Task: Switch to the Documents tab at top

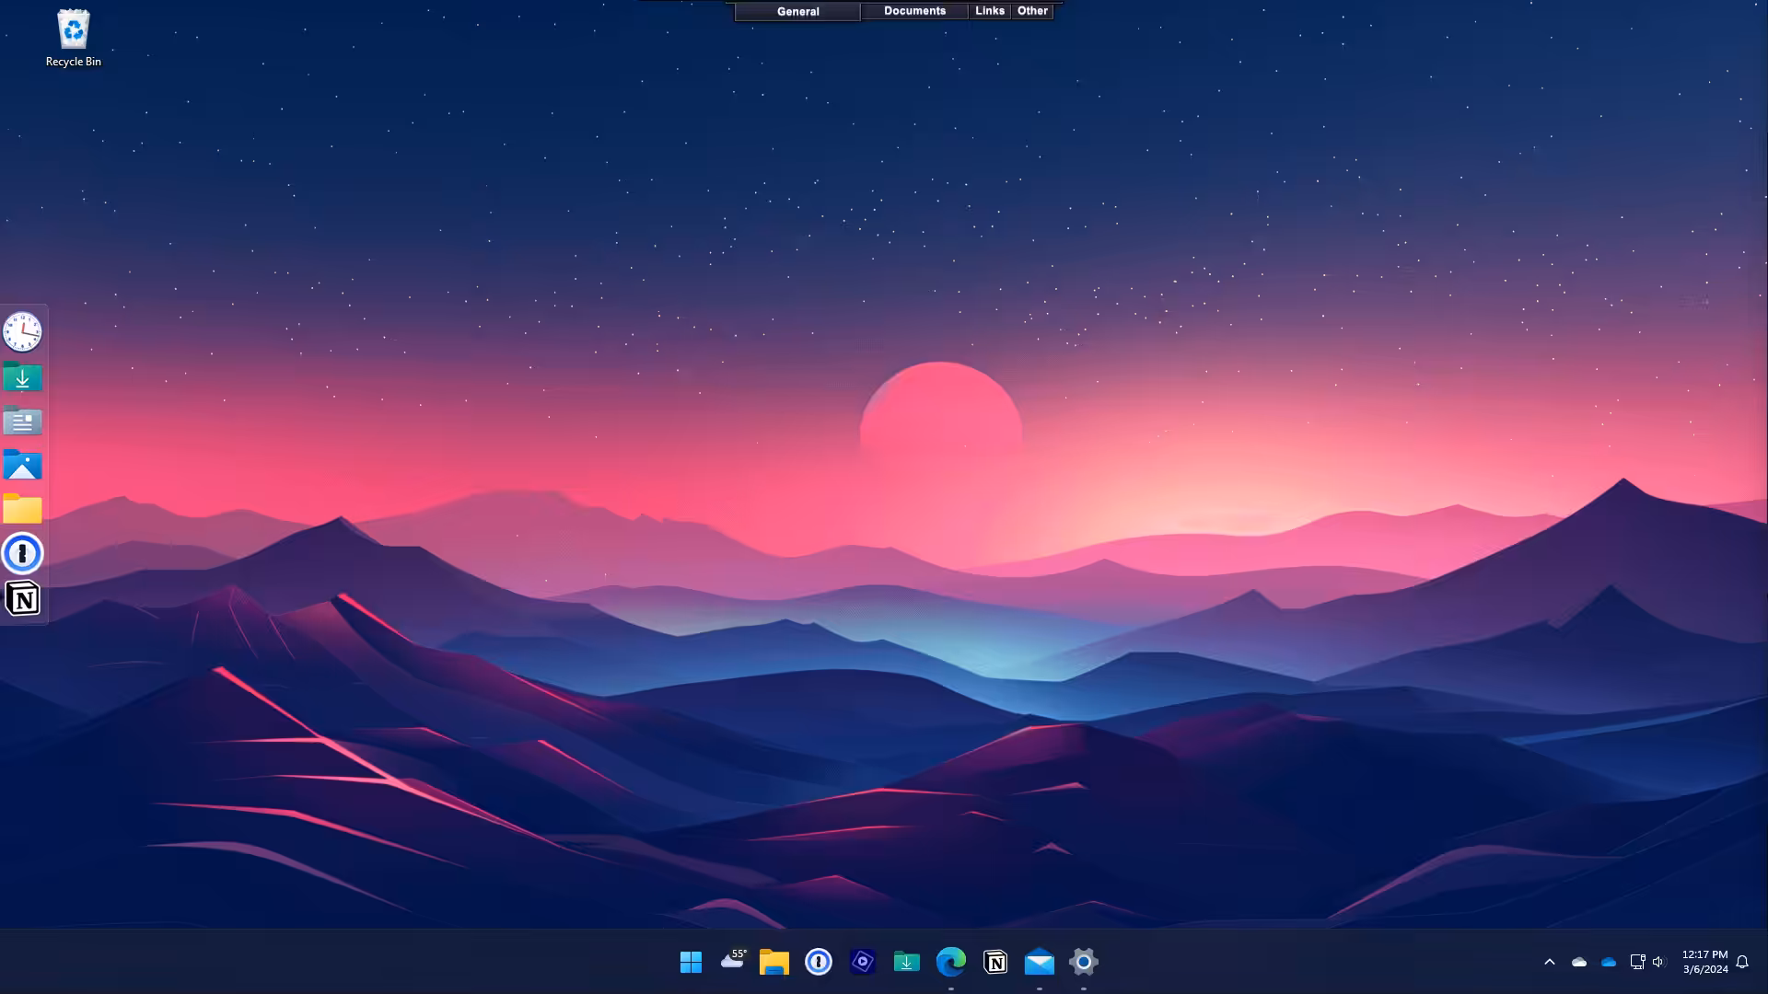Action: click(914, 11)
